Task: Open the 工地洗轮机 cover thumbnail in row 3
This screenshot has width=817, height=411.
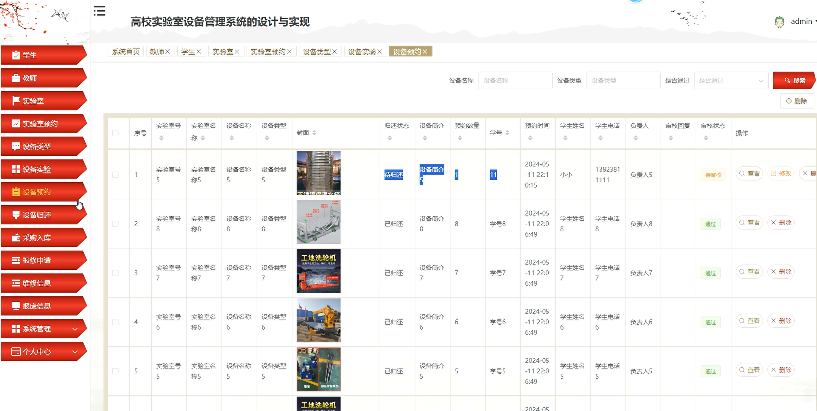Action: (318, 271)
